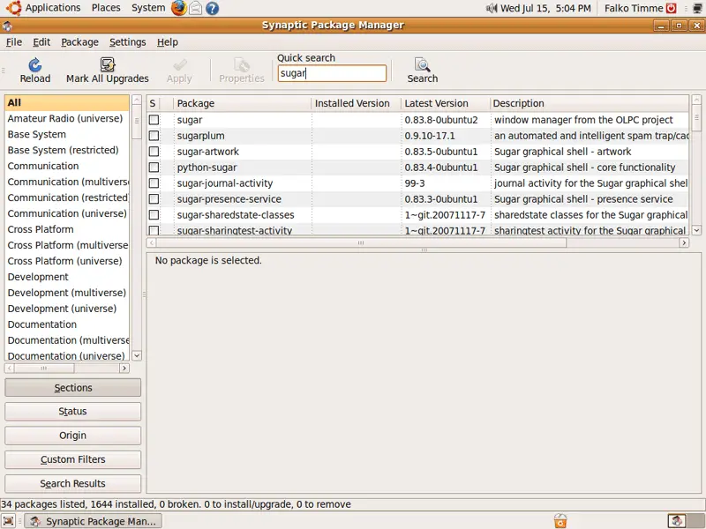Open the File menu
This screenshot has width=706, height=529.
point(14,42)
